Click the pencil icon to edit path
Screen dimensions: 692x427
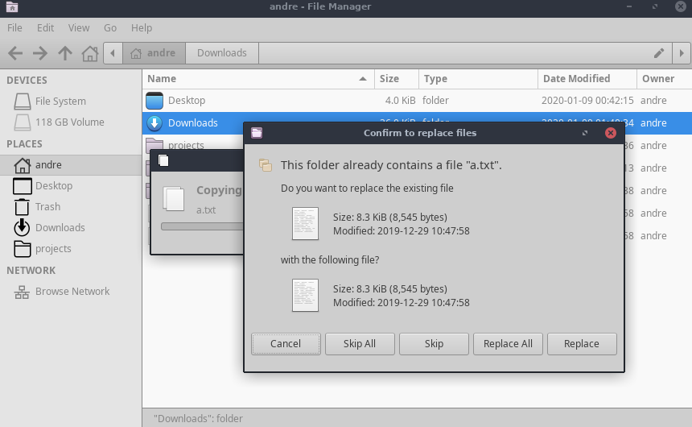click(x=659, y=53)
